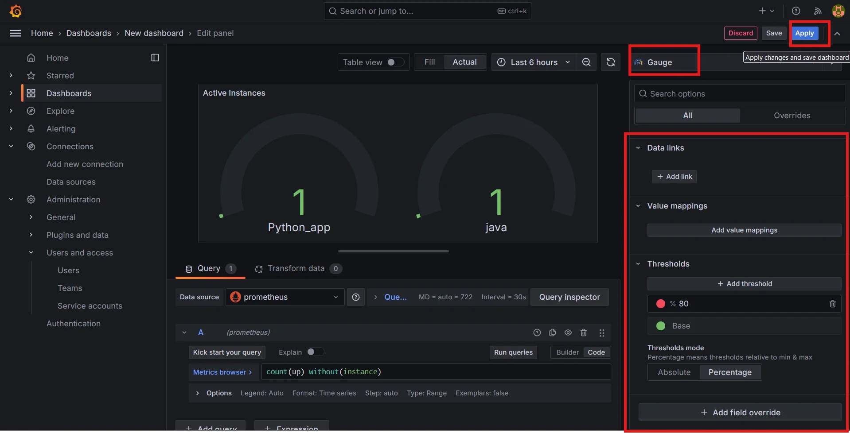
Task: Open the user profile avatar
Action: pyautogui.click(x=838, y=11)
